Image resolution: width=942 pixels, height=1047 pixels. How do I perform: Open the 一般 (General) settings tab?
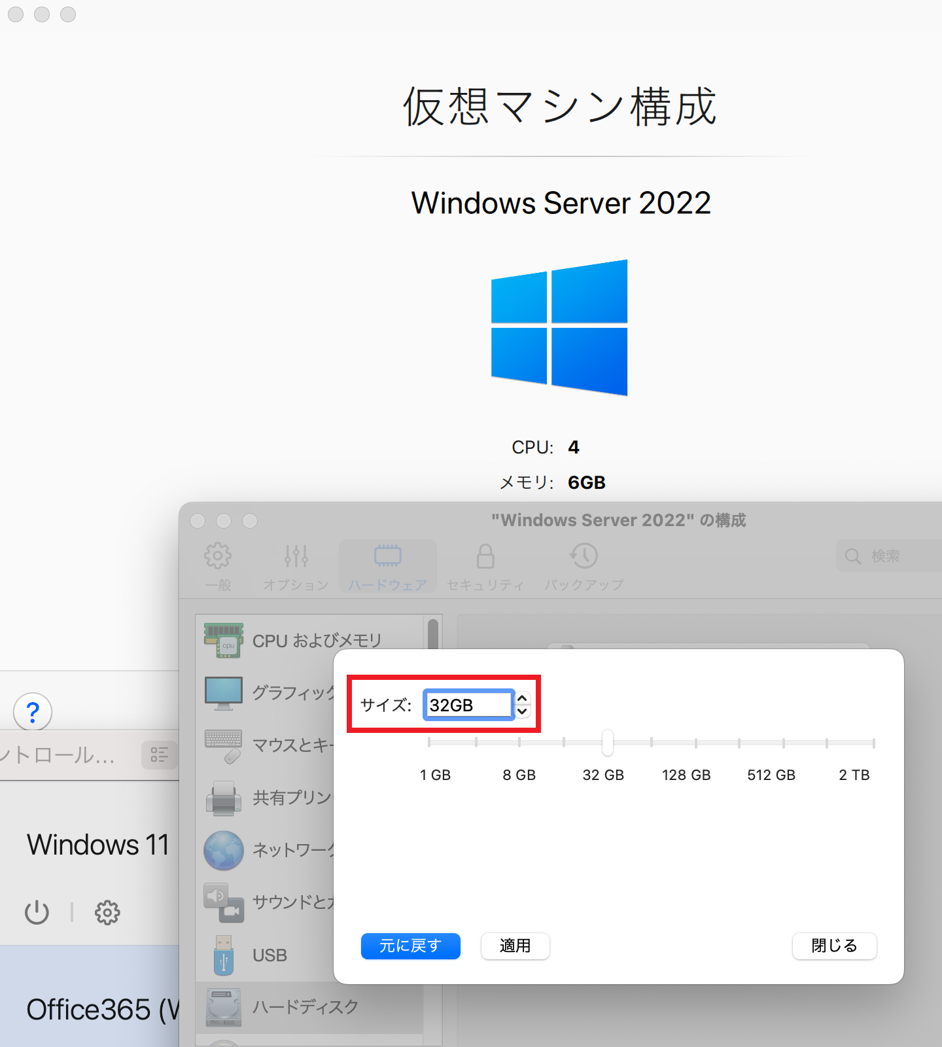click(x=218, y=566)
